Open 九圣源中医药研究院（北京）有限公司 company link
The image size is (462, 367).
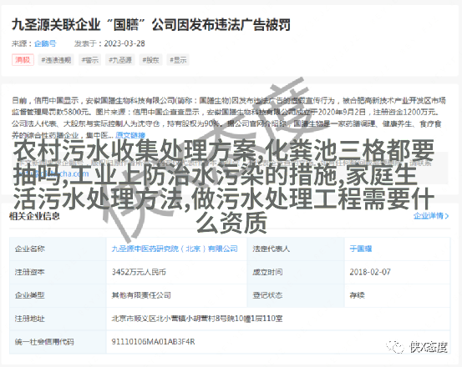[175, 249]
